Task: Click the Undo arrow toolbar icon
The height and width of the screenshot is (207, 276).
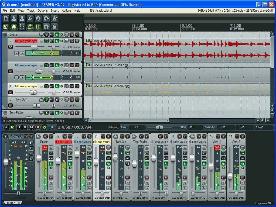Action: coord(38,19)
